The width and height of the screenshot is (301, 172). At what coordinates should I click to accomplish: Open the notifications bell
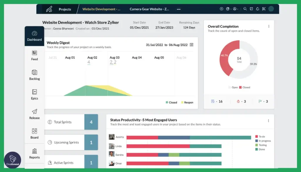pyautogui.click(x=257, y=9)
